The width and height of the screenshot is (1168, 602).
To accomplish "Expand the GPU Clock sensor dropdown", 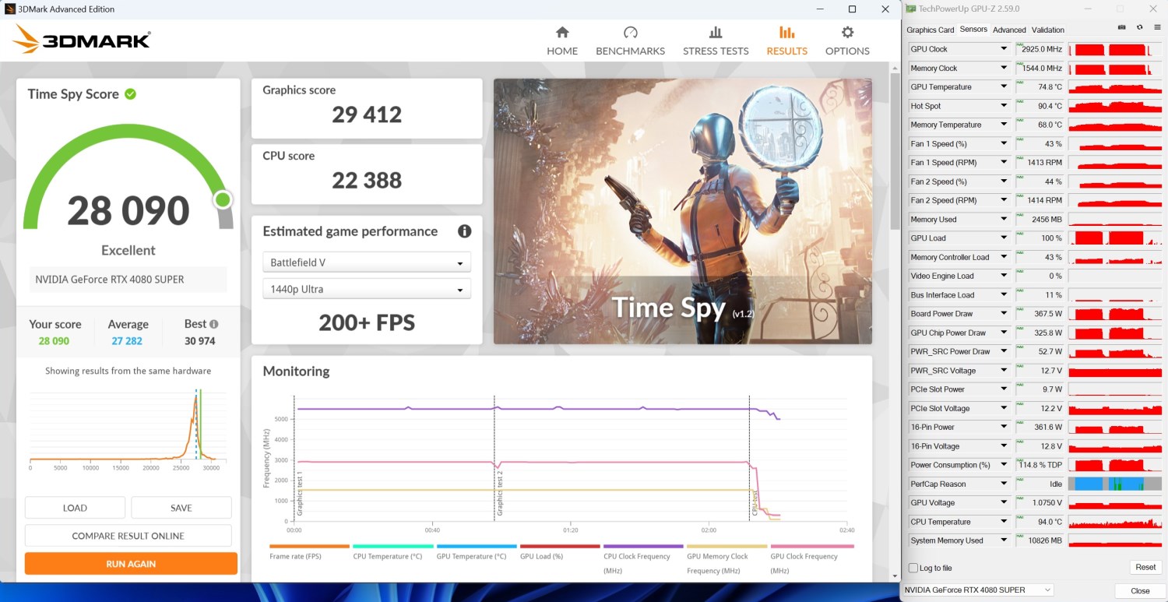I will coord(1004,49).
